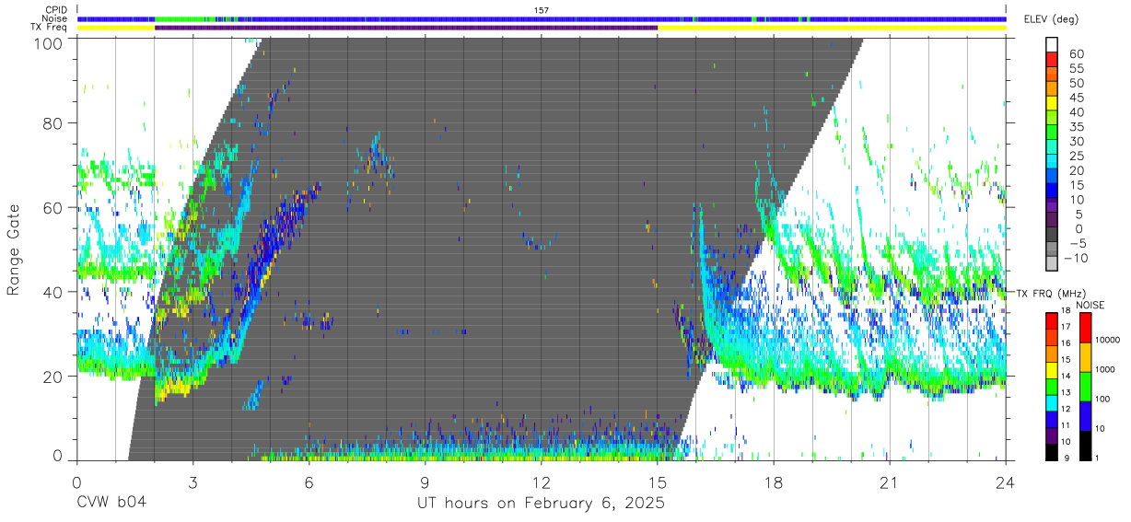Image resolution: width=1131 pixels, height=522 pixels.
Task: Click the Noise indicator bar above the plot
Action: [x=542, y=18]
